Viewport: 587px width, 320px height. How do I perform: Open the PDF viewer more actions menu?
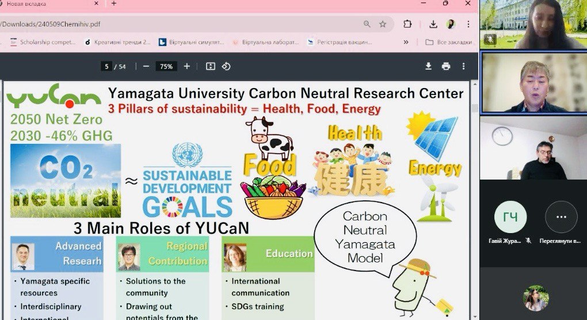pos(463,67)
